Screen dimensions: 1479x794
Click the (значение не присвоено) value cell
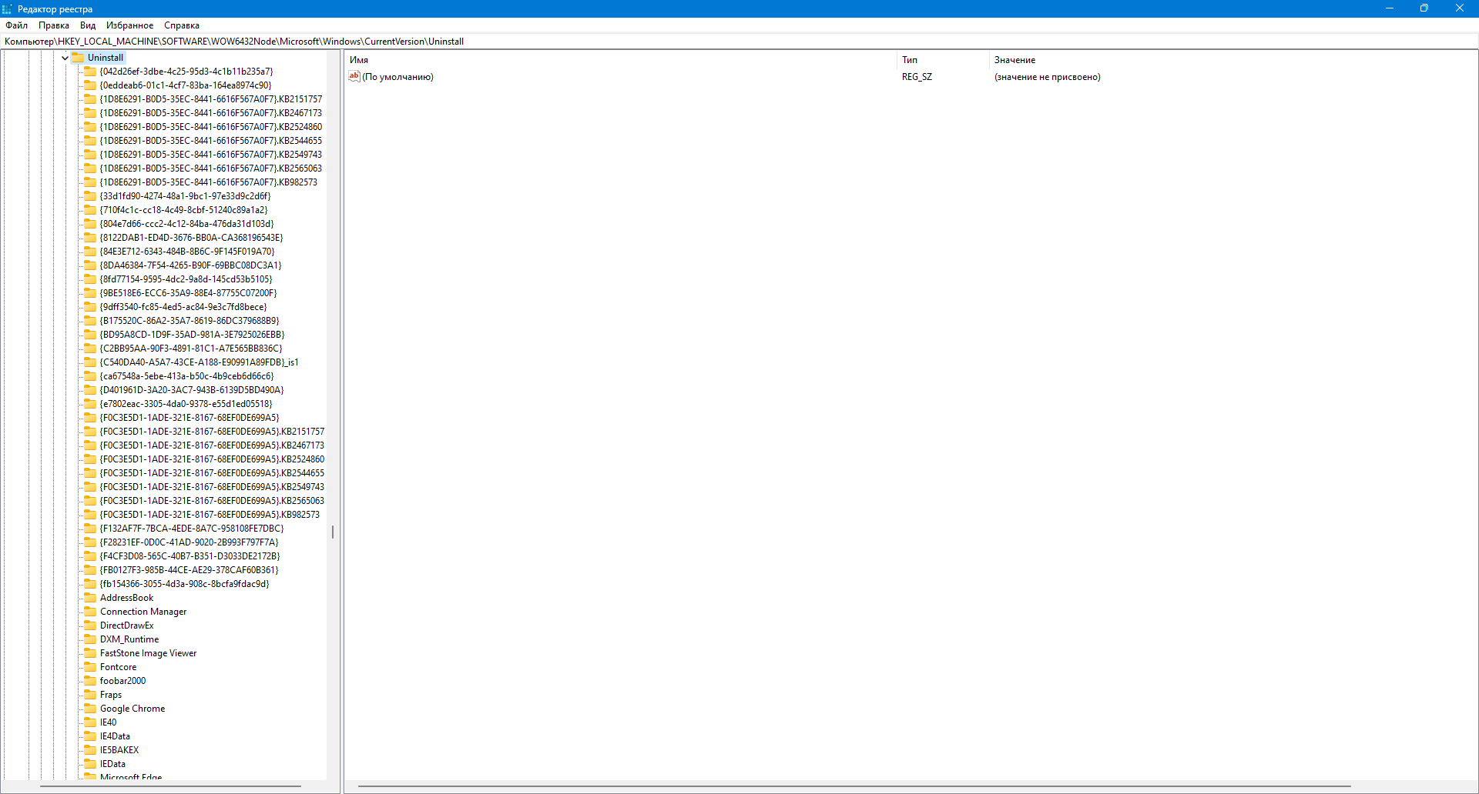1047,77
